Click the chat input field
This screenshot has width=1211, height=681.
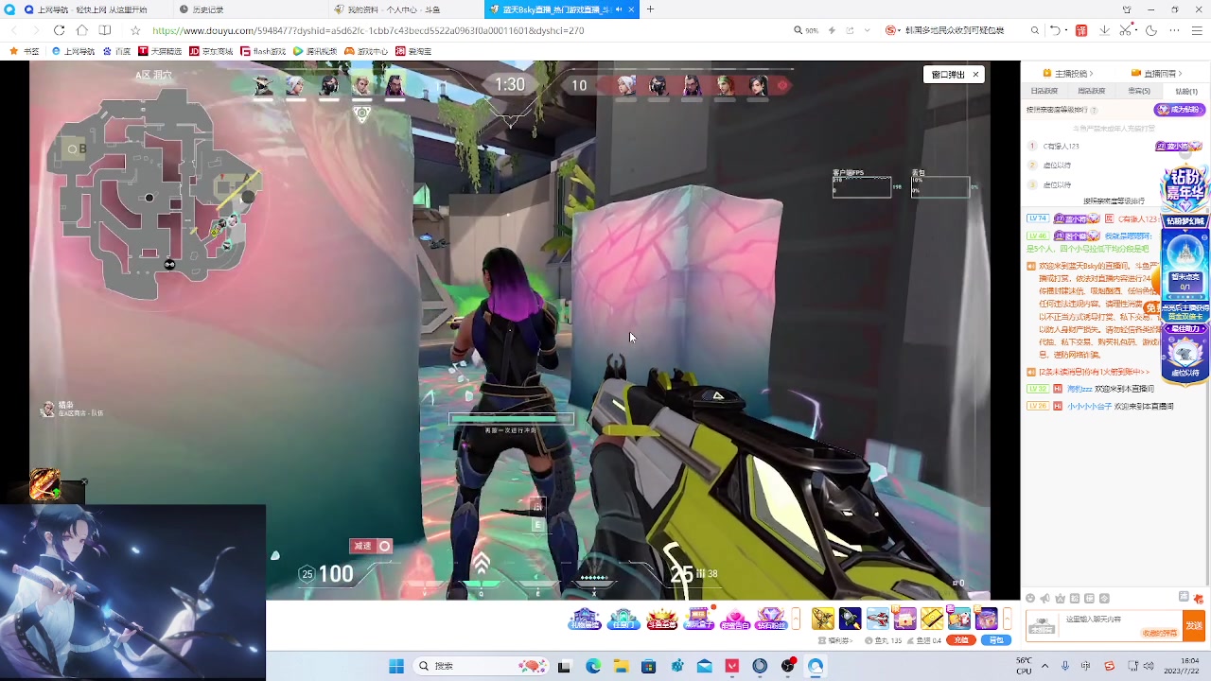[1120, 624]
